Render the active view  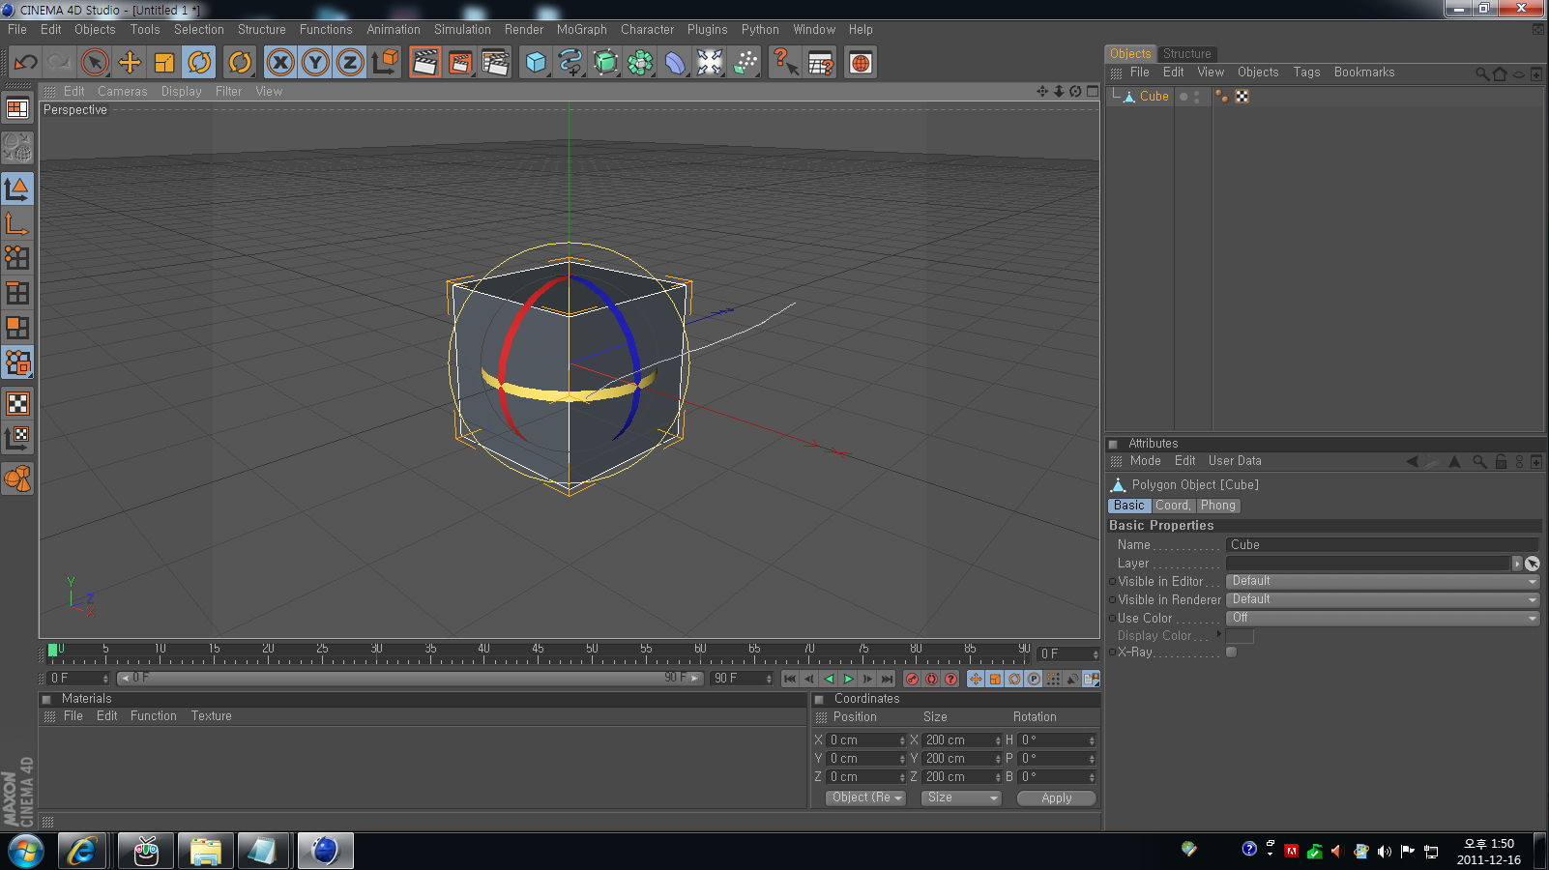(425, 63)
